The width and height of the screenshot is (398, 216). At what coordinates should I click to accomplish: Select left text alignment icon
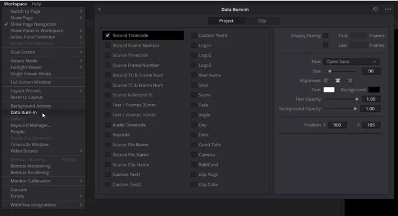[326, 81]
